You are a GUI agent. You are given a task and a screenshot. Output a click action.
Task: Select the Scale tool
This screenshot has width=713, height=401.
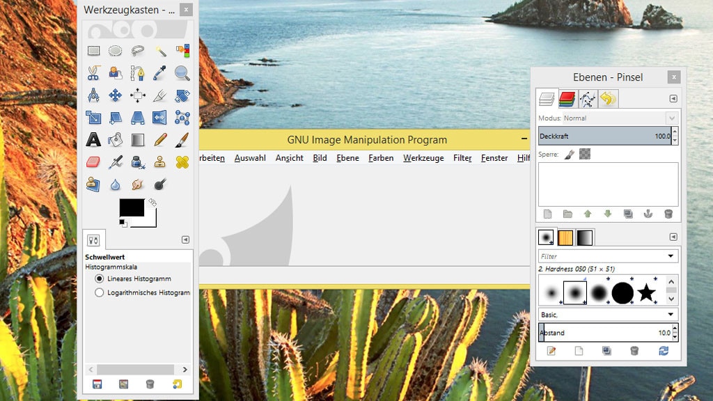(93, 117)
